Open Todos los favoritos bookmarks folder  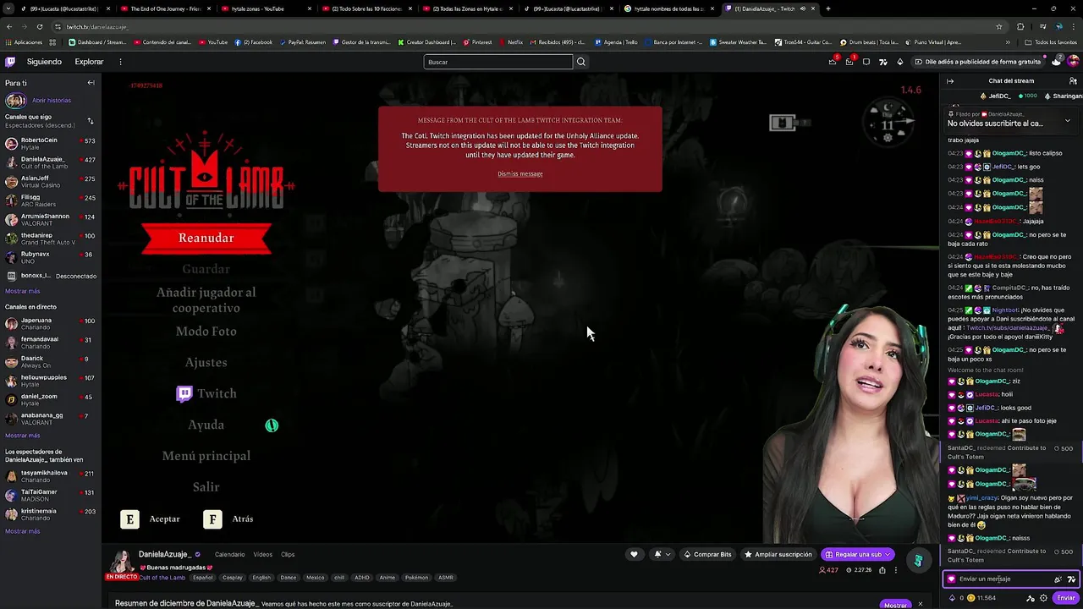click(1051, 41)
